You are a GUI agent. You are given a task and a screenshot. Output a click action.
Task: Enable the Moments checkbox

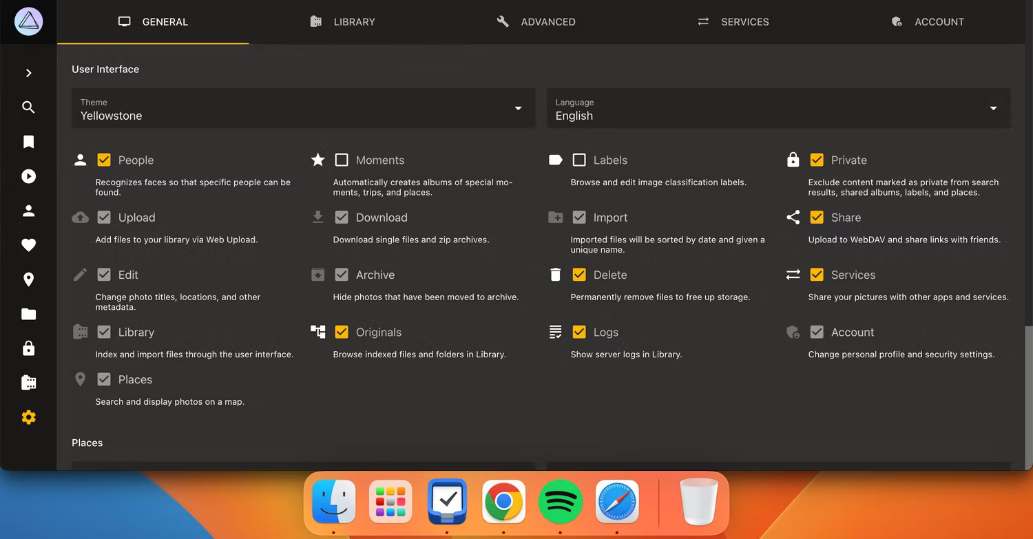point(342,160)
